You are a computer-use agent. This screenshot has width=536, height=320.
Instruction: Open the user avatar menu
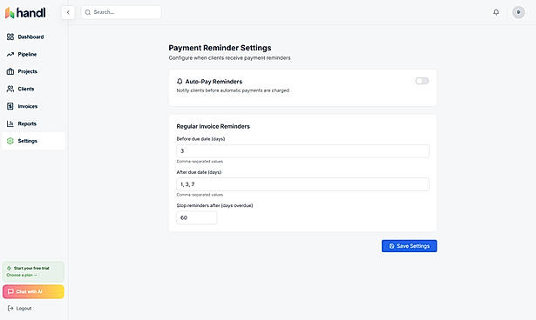[519, 12]
